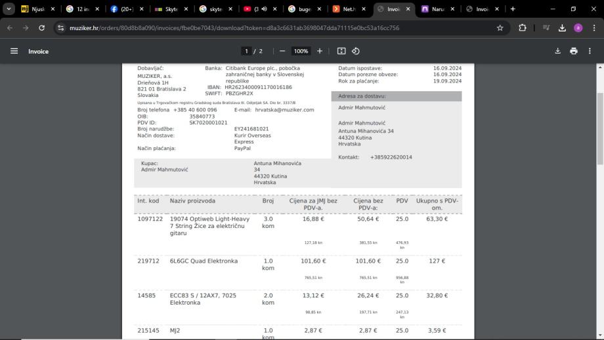Select the IBAN number HR2623400091170016186
This screenshot has height=340, width=604.
tap(258, 87)
